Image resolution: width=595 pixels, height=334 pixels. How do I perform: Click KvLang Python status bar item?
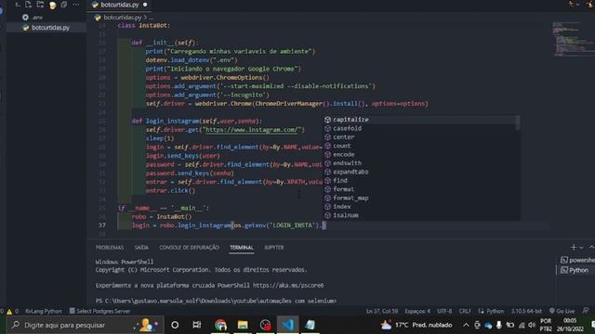(44, 312)
